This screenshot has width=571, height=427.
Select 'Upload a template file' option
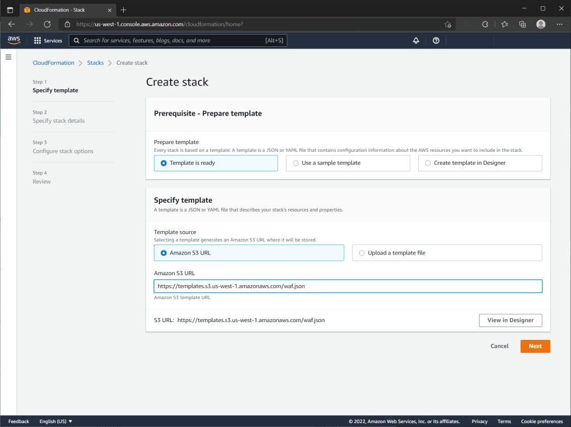[362, 253]
